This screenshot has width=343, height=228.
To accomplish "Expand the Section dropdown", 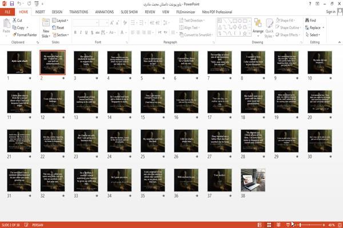I will (61, 35).
